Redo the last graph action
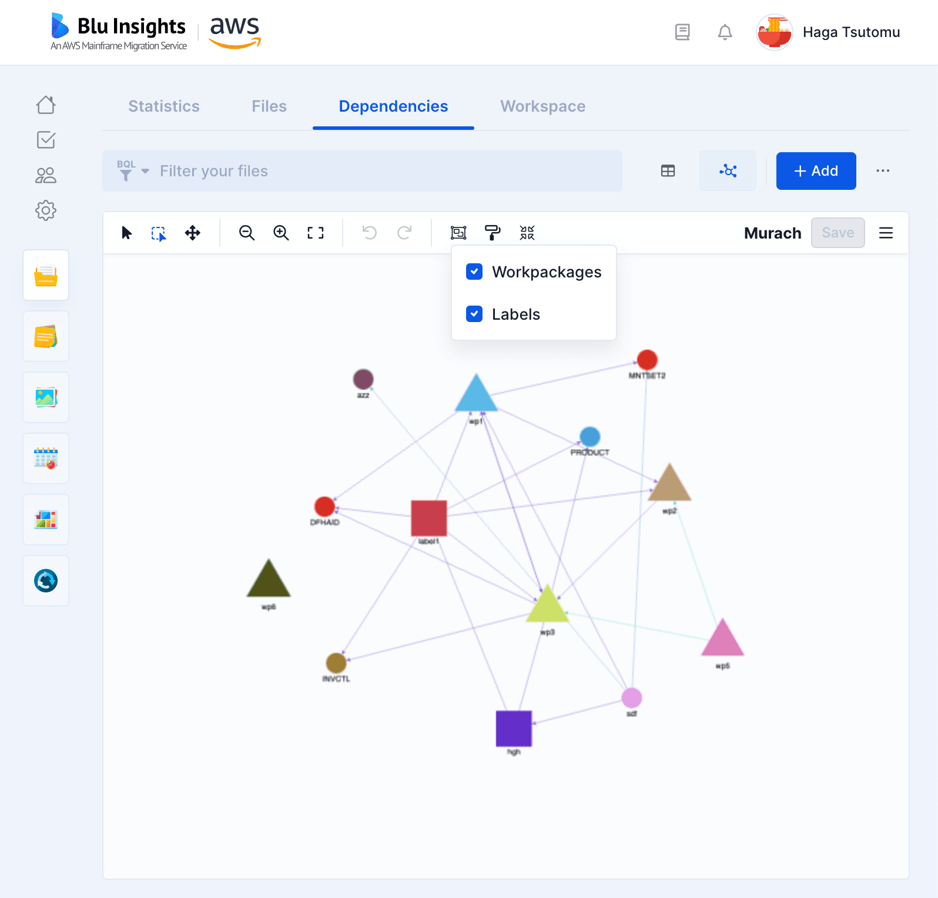Viewport: 938px width, 898px height. pyautogui.click(x=404, y=233)
